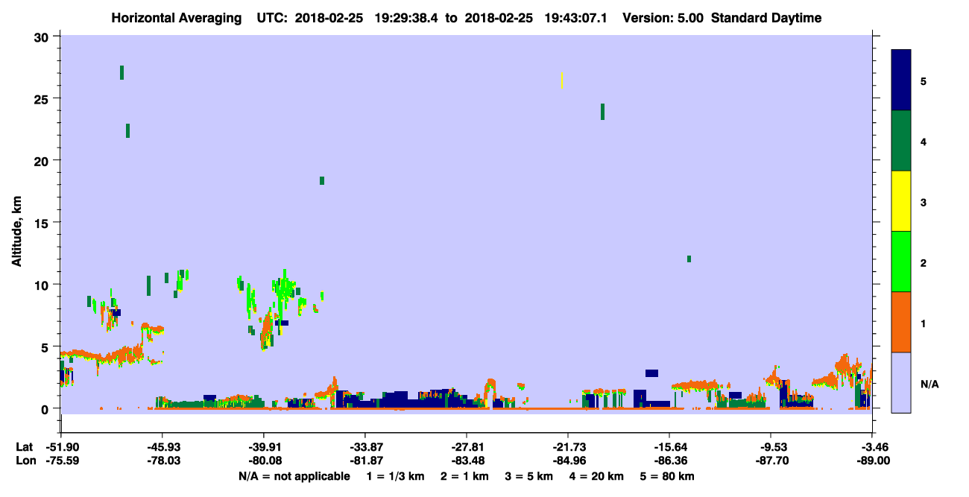This screenshot has height=497, width=969.
Task: Click latitude value -9.53
Action: 771,447
